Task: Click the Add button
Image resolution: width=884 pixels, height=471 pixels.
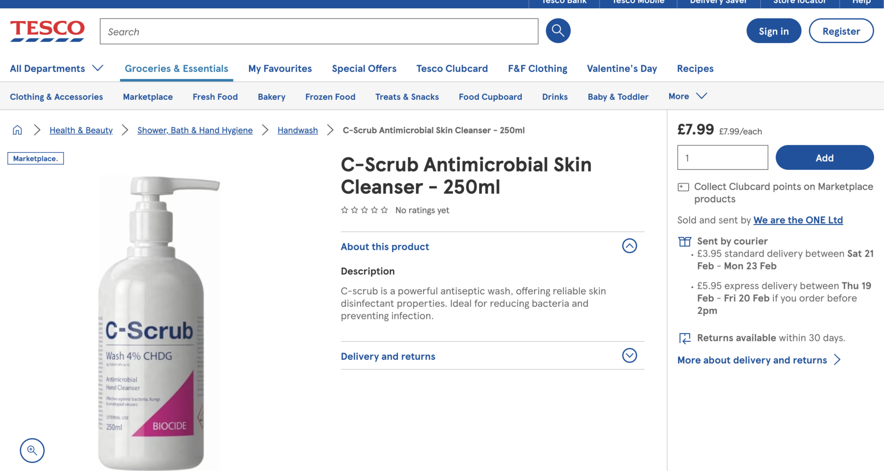Action: point(824,157)
